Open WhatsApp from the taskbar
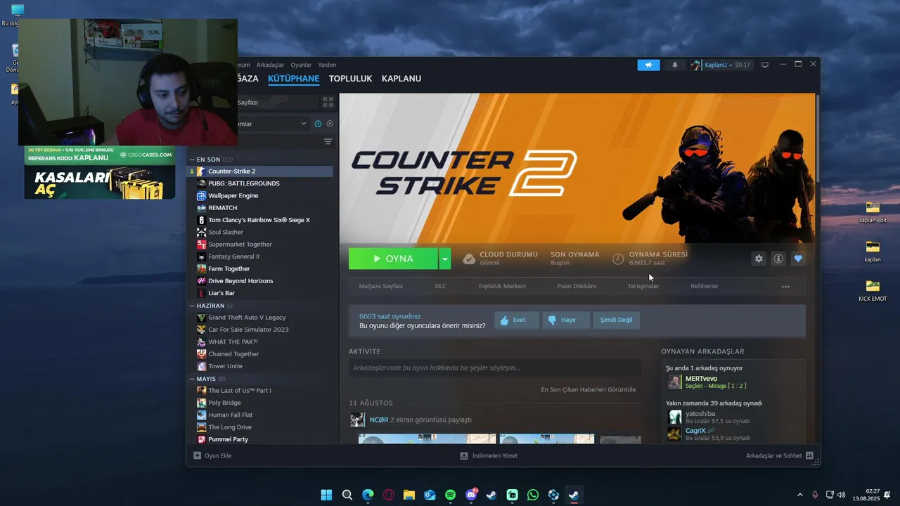Viewport: 900px width, 506px height. click(x=532, y=495)
